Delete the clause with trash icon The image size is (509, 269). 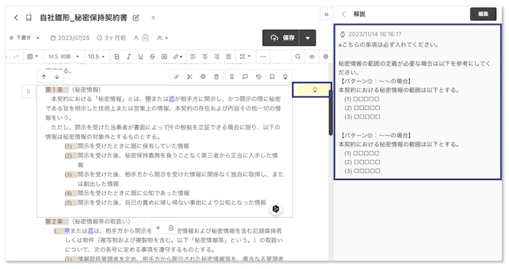tap(216, 77)
